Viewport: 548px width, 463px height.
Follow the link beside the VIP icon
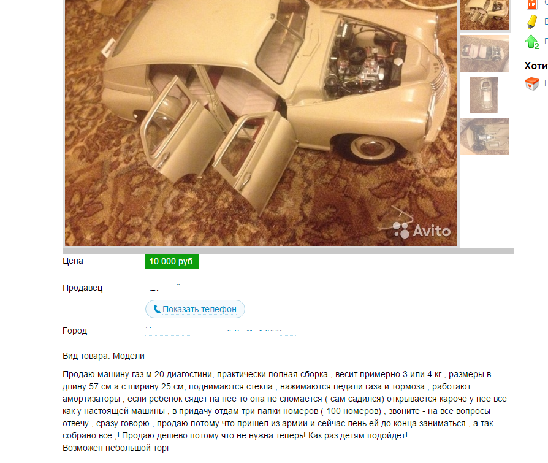[546, 3]
